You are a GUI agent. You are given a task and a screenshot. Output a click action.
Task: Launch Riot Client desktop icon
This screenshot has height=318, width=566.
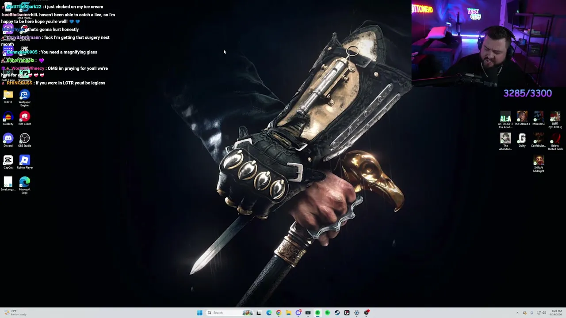click(24, 118)
